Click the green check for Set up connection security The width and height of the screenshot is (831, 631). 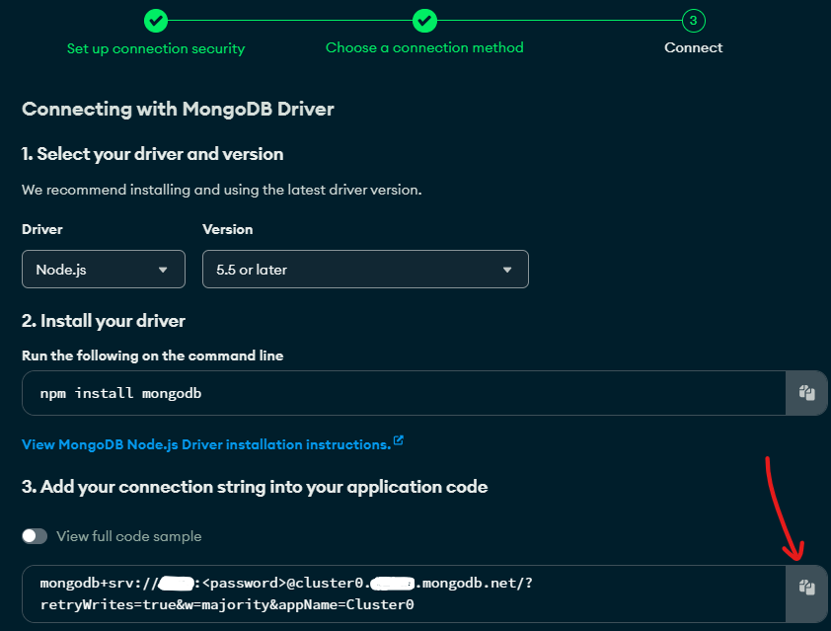coord(156,21)
